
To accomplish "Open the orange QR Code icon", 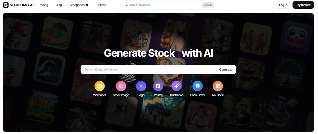I will tap(218, 86).
